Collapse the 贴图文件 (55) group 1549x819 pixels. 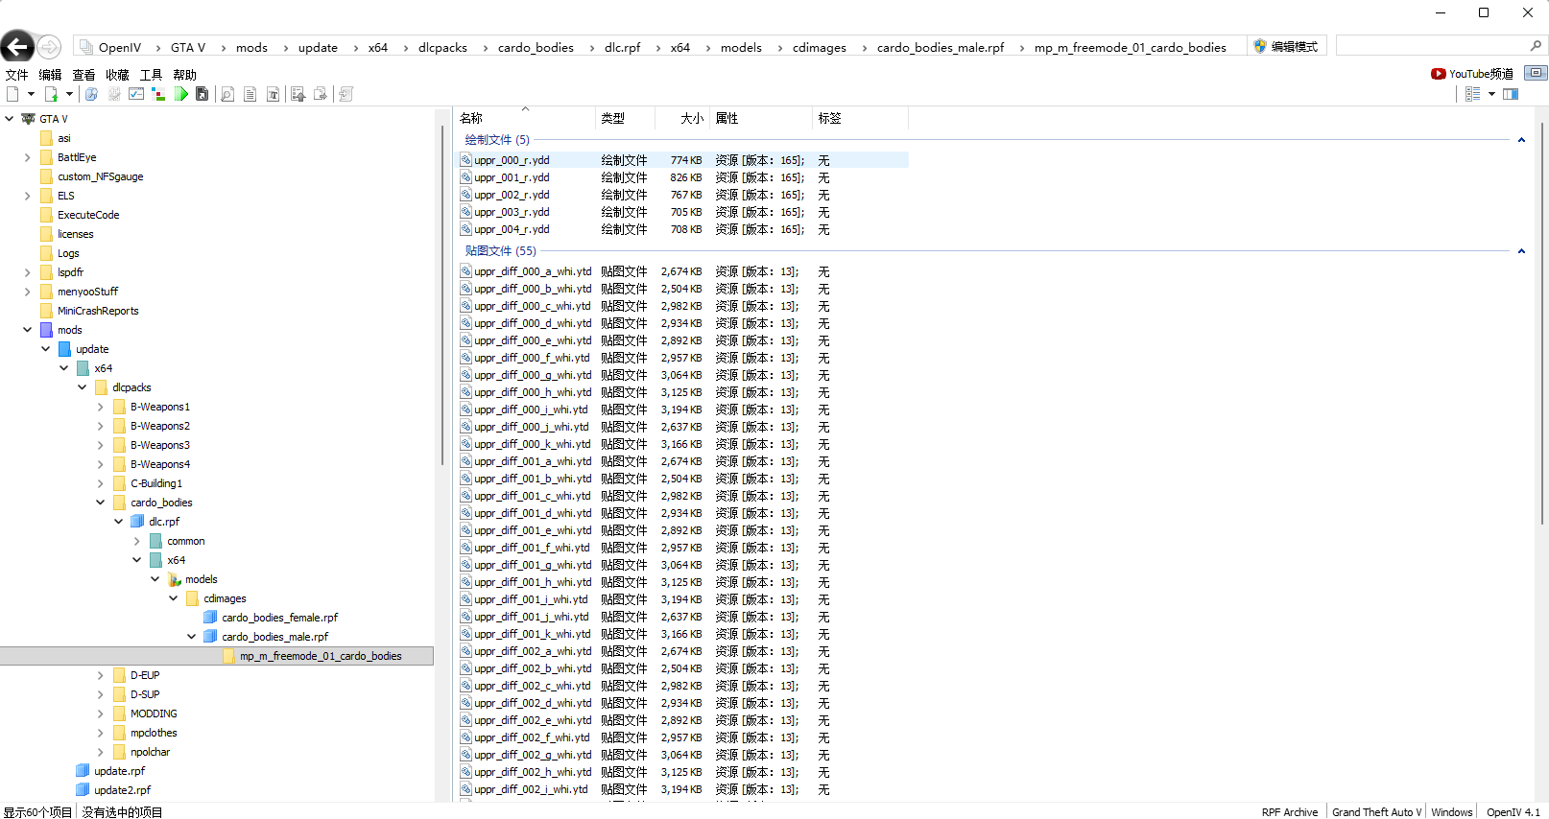1521,251
